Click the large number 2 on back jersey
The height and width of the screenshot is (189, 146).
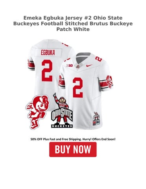click(47, 70)
